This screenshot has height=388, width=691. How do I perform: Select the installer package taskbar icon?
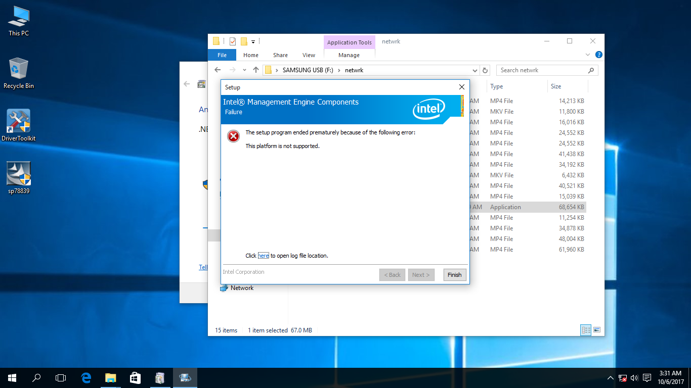click(160, 377)
